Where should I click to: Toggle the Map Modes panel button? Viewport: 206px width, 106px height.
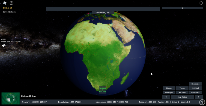pos(182,97)
